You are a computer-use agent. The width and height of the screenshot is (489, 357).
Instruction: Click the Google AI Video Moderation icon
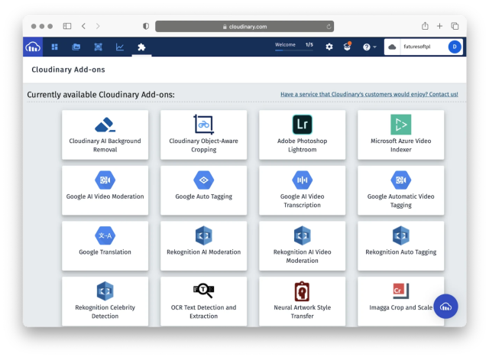point(105,180)
